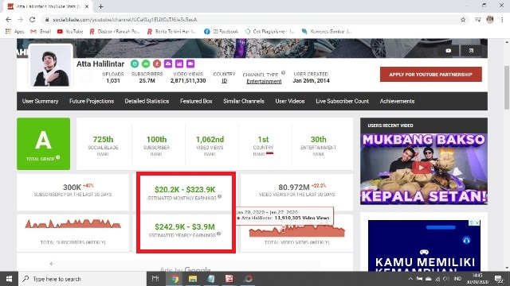Open the Apps bookmark

[x=15, y=32]
